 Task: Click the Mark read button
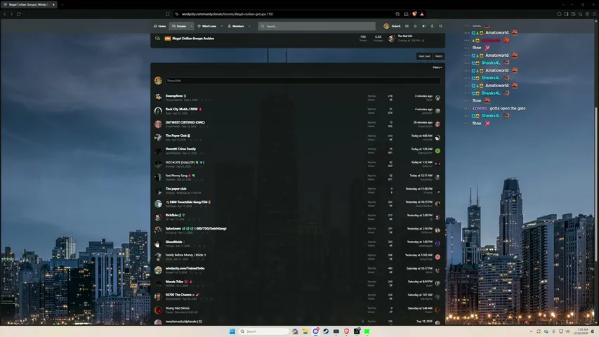[x=424, y=56]
